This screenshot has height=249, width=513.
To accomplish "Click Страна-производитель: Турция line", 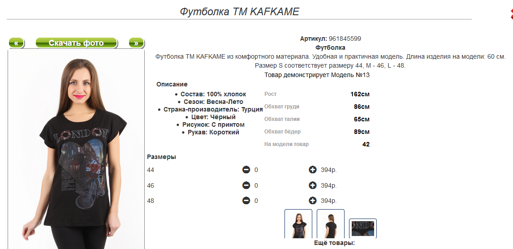I will tap(213, 109).
